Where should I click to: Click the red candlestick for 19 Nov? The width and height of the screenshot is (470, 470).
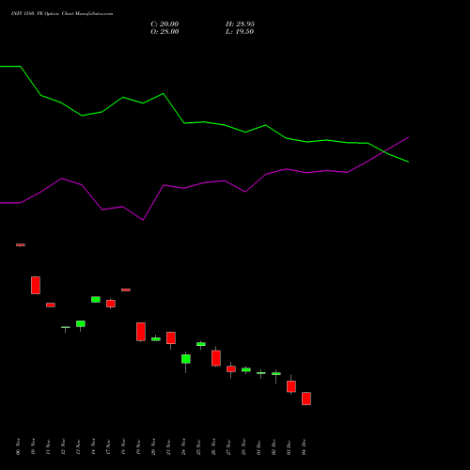(x=141, y=332)
